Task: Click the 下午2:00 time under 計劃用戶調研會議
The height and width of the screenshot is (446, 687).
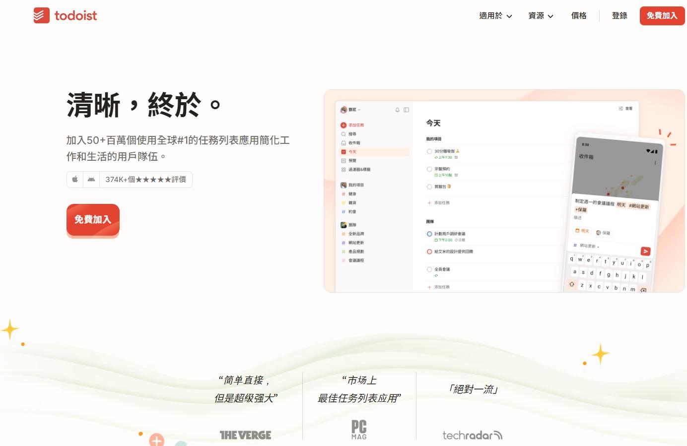Action: (443, 240)
